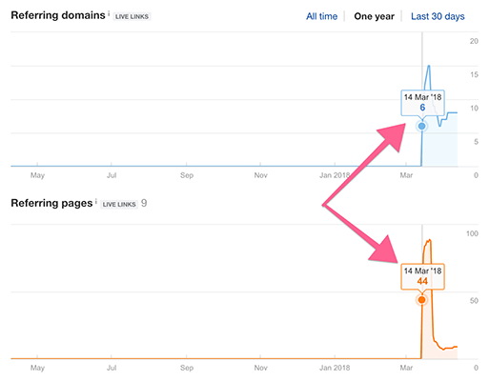Click the light blue shaded area under domains line
The image size is (489, 381).
440,145
